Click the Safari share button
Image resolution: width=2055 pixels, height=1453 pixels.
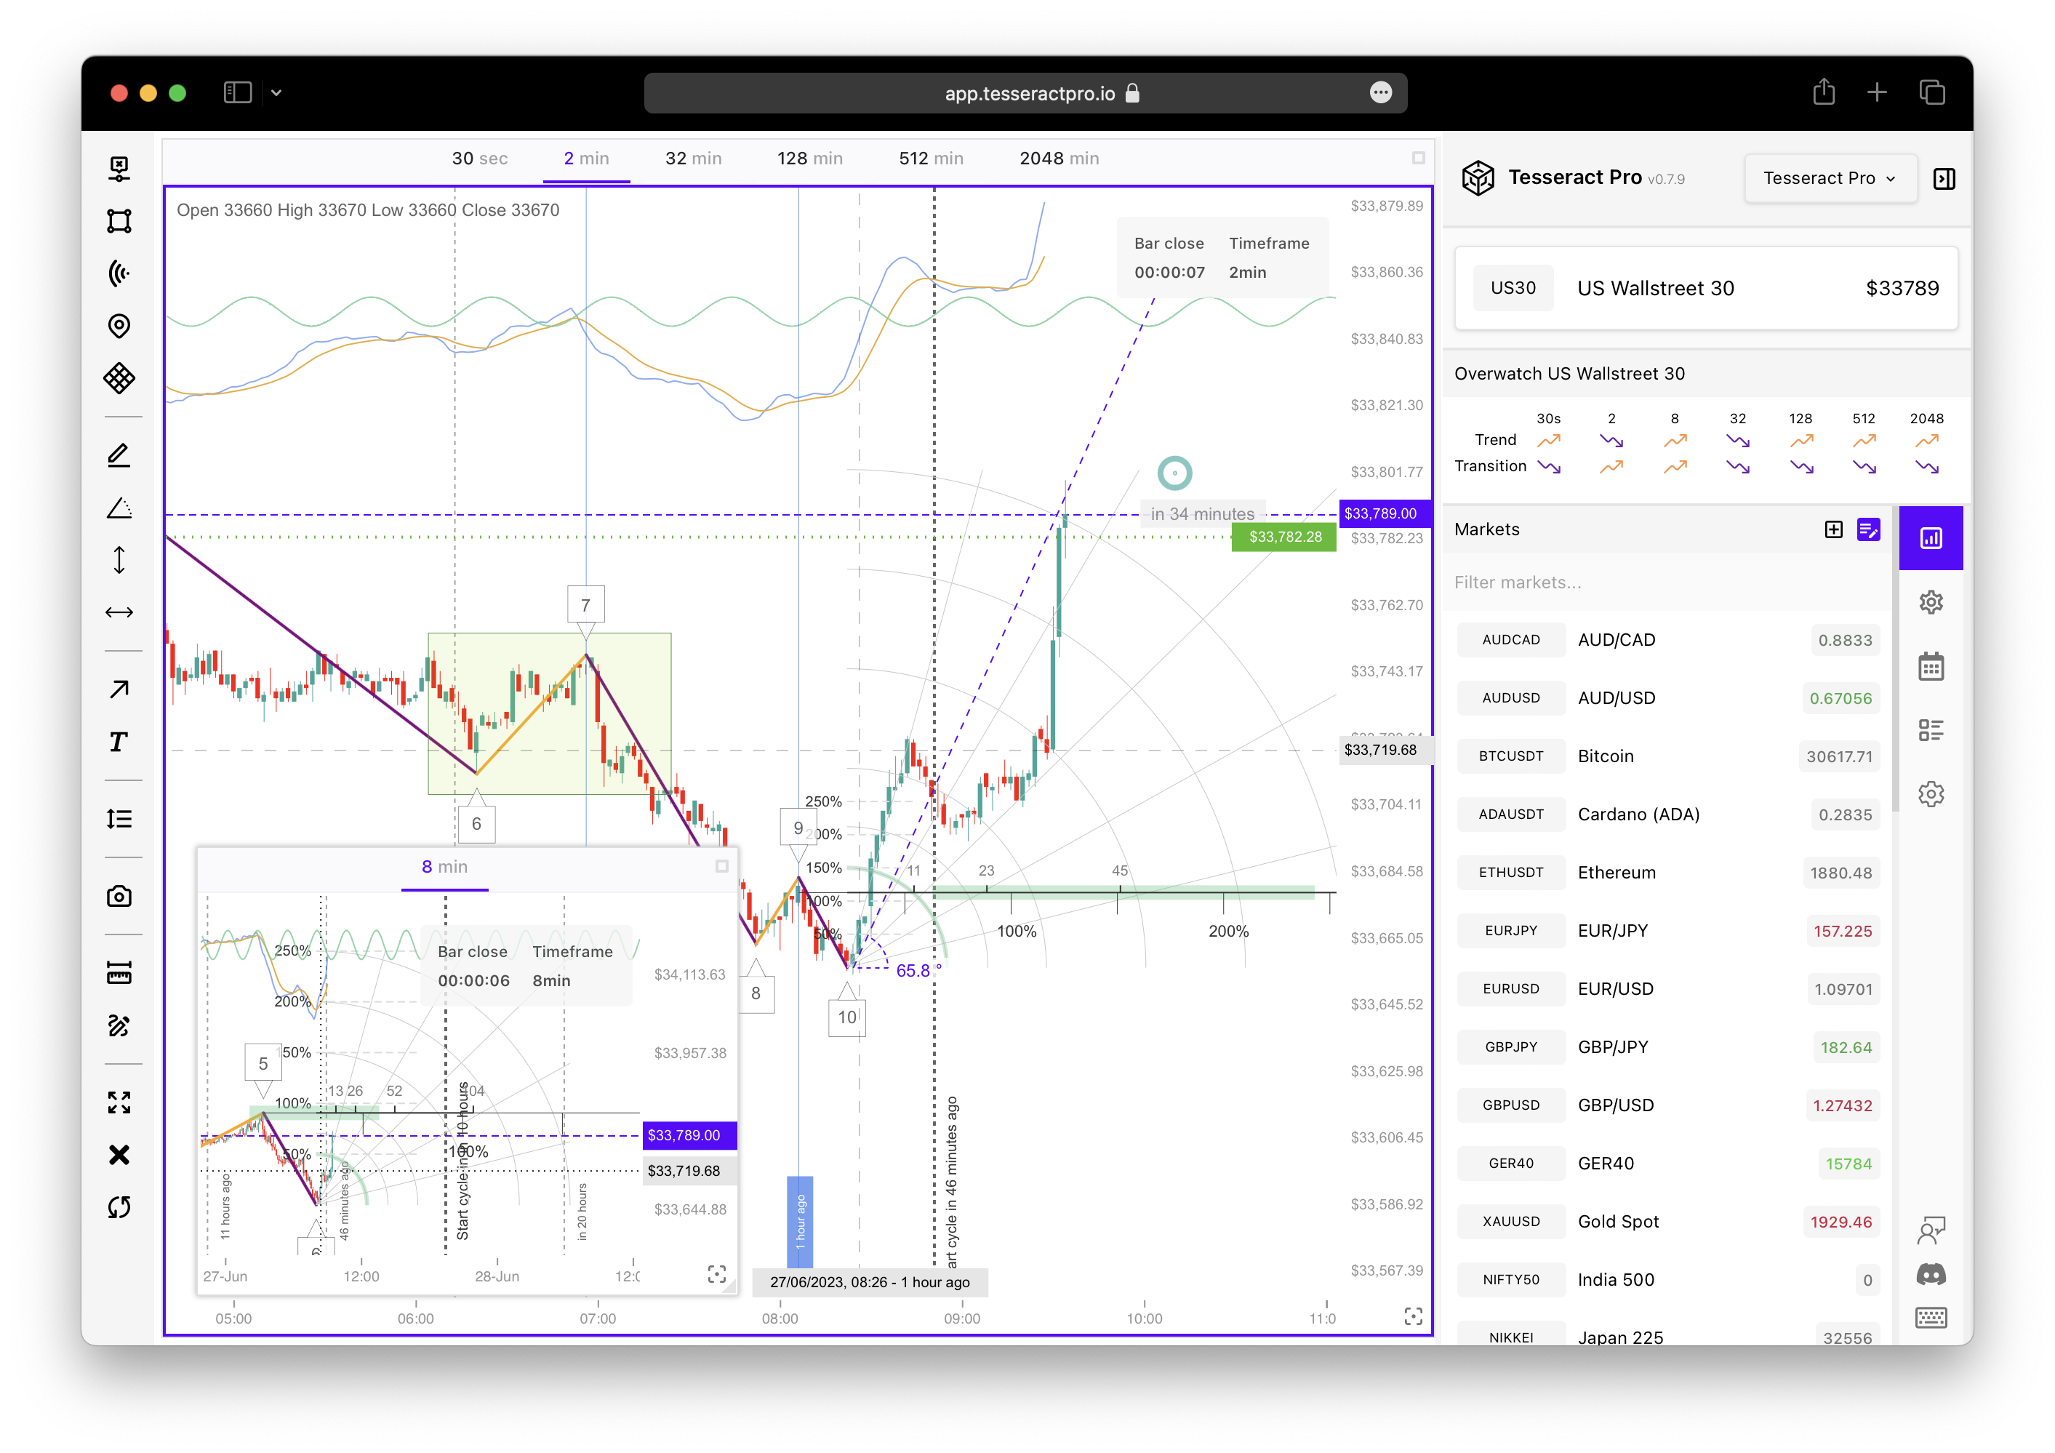1824,92
